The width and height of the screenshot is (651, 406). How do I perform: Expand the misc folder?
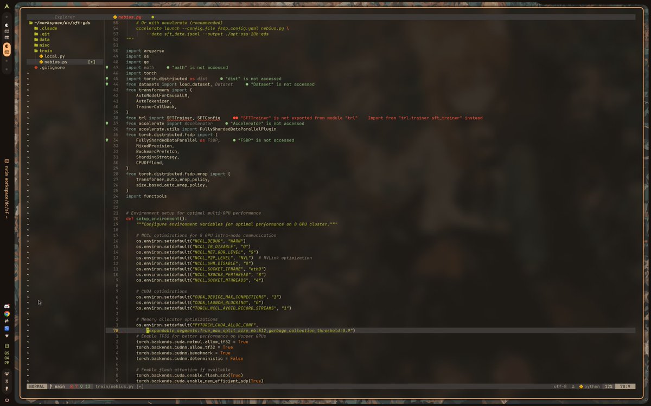pyautogui.click(x=42, y=46)
